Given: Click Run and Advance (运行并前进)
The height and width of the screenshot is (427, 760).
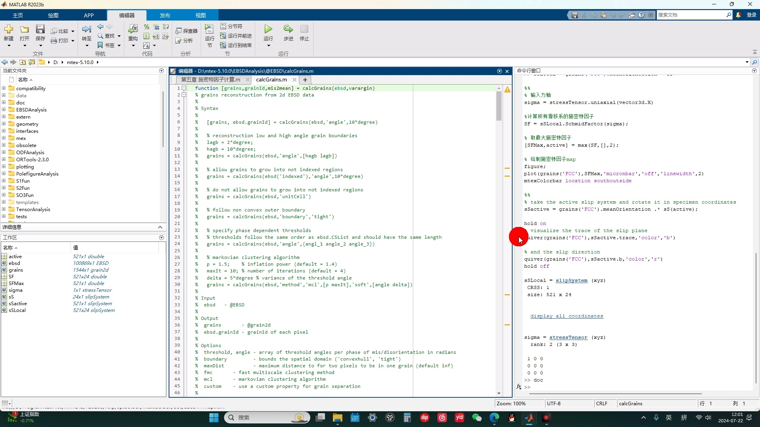Looking at the screenshot, I should pos(236,36).
